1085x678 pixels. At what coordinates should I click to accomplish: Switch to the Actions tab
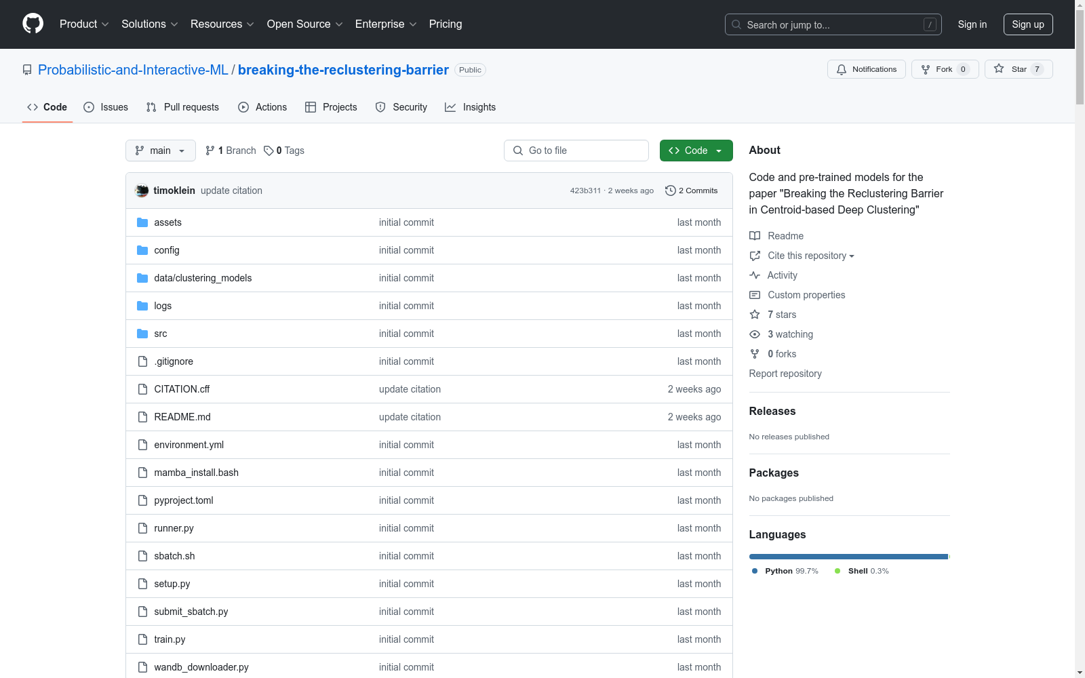[x=262, y=107]
